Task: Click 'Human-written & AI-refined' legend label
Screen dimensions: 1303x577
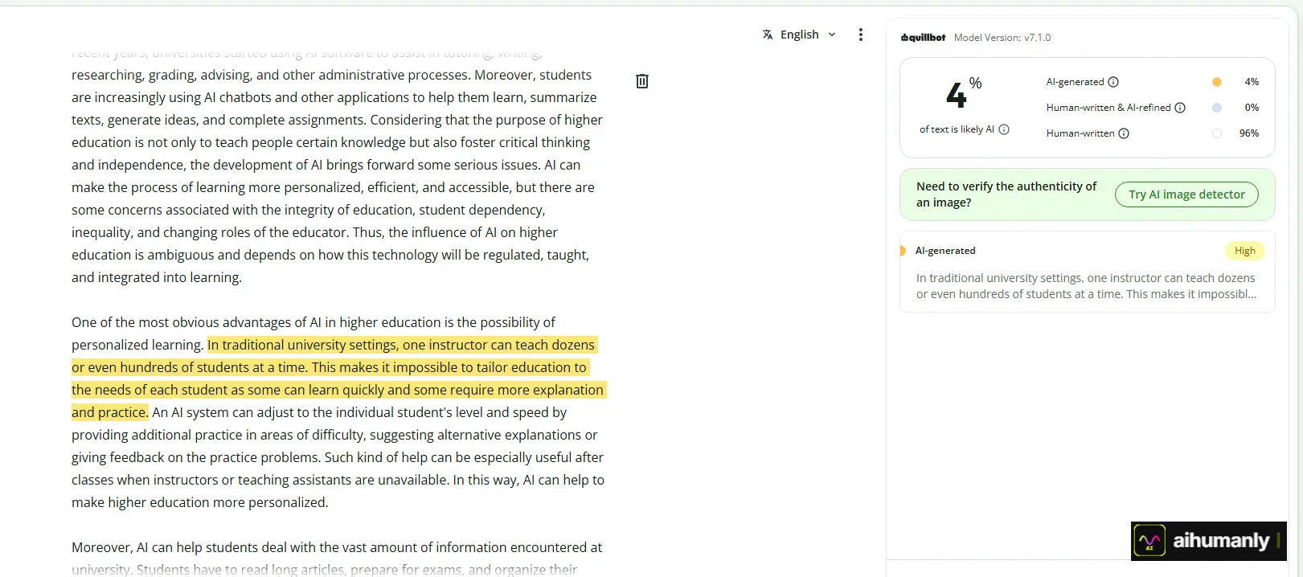Action: point(1108,108)
